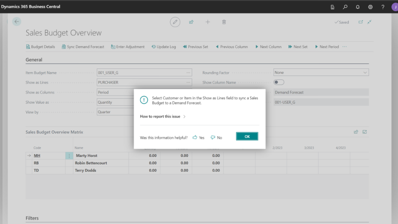Viewport: 398px width, 224px height.
Task: Click the 2/2023 column header
Action: (x=277, y=148)
